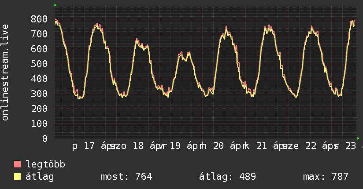Select the 18 date label on the x-axis

(x=138, y=147)
